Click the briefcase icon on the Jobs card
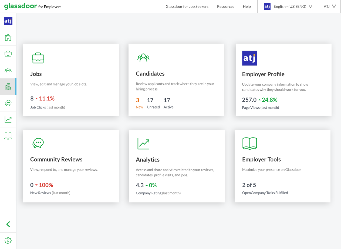 tap(38, 58)
